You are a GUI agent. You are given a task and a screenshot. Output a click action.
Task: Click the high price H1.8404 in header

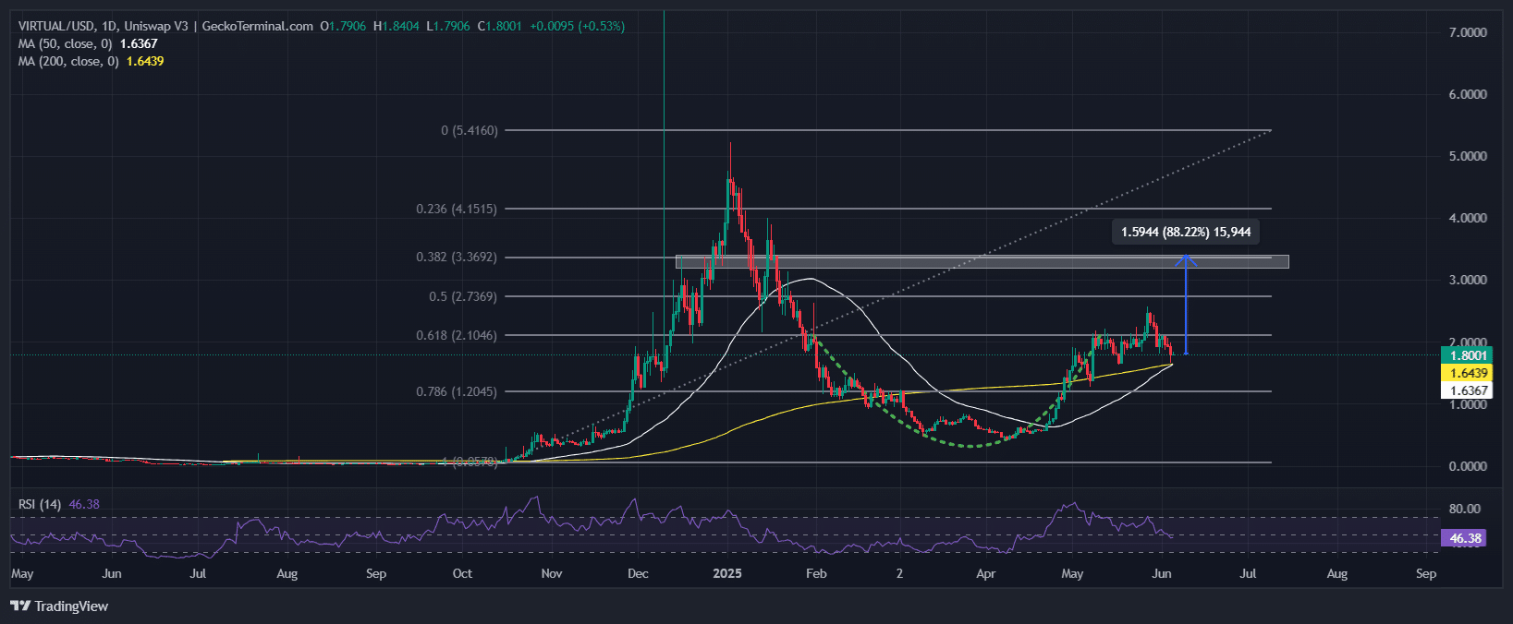396,26
